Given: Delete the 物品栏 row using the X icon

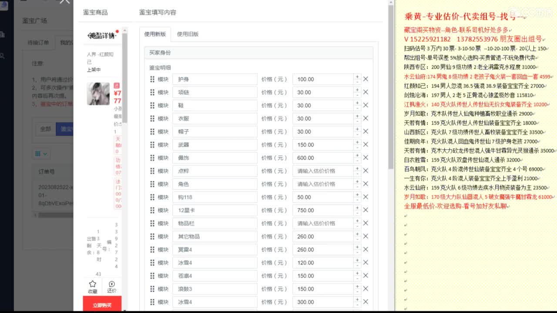Looking at the screenshot, I should point(366,223).
